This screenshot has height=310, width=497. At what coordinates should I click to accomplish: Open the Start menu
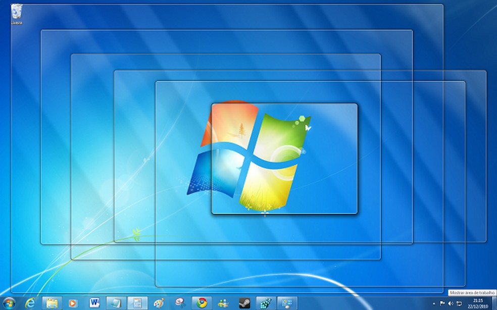click(x=8, y=302)
